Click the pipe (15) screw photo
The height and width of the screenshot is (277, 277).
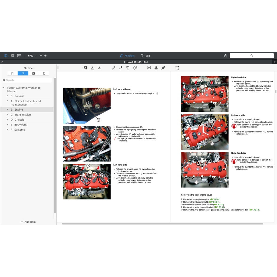tap(87, 106)
